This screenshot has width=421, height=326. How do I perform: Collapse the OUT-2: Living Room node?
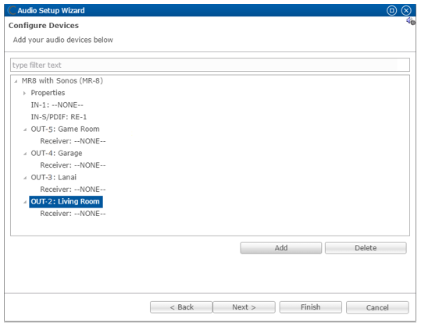[x=25, y=202]
